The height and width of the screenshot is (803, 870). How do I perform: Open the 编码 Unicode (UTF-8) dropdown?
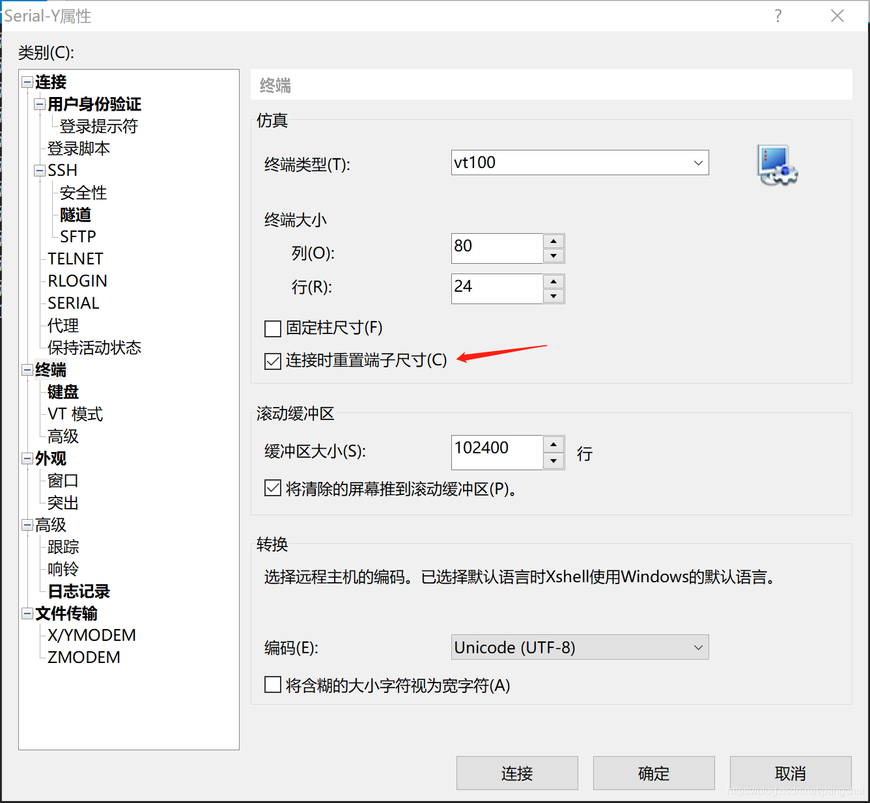[x=697, y=647]
